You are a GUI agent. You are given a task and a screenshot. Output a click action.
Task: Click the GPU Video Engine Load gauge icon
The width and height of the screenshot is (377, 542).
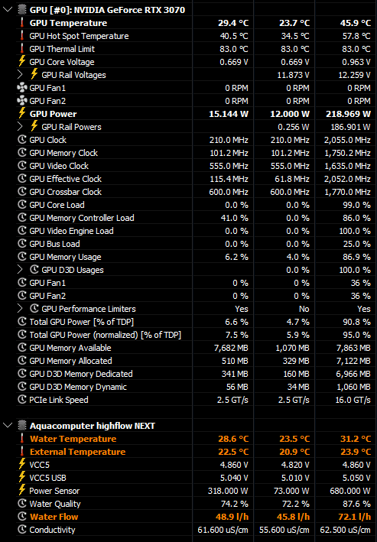[x=22, y=231]
